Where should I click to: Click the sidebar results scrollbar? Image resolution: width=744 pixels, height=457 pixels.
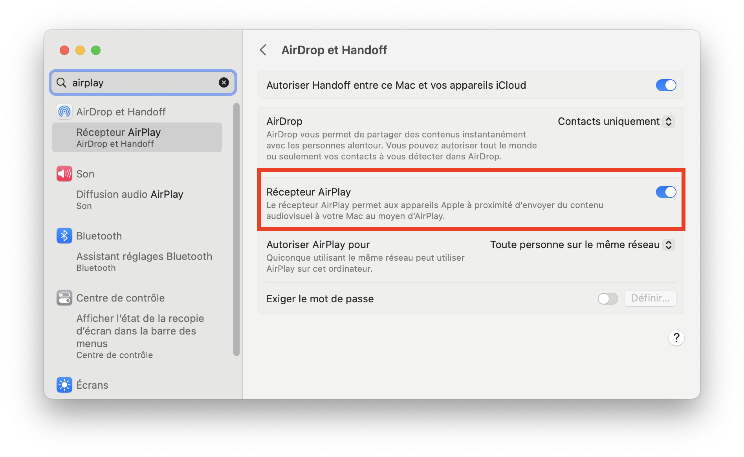click(x=236, y=229)
